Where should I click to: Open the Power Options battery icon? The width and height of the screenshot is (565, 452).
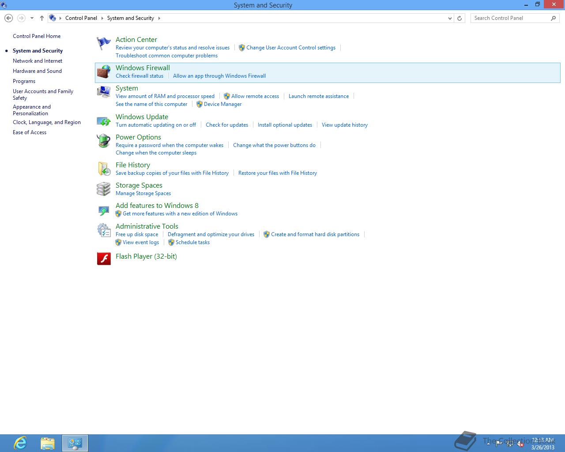coord(104,141)
